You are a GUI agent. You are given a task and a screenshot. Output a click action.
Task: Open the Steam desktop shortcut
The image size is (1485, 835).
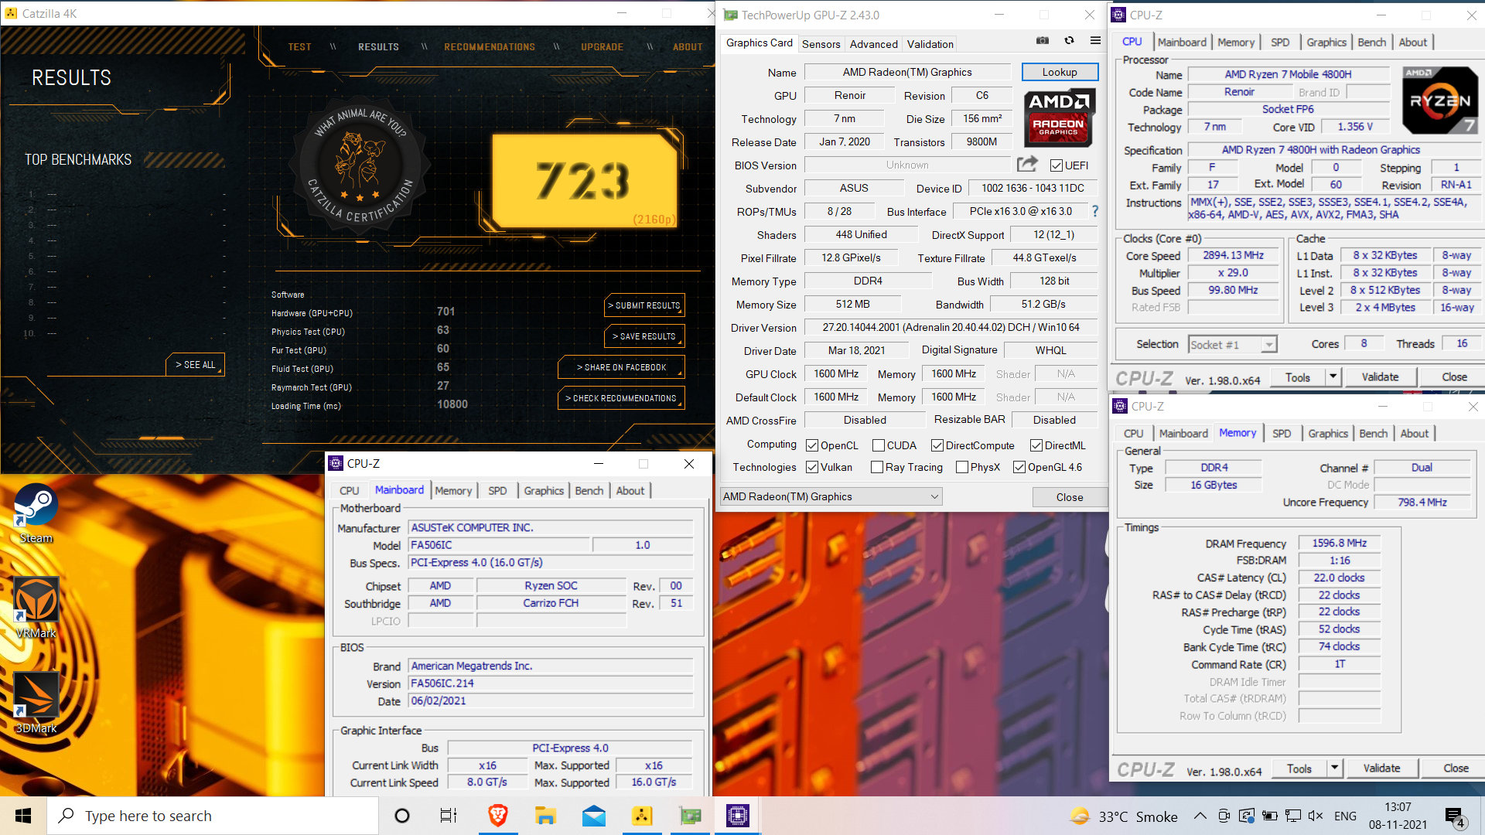pyautogui.click(x=36, y=513)
